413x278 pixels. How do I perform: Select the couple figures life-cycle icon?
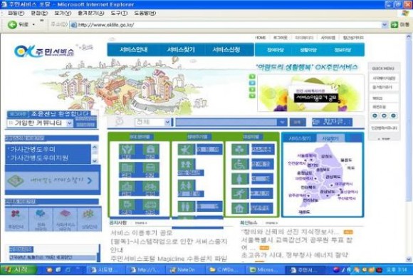pos(187,206)
